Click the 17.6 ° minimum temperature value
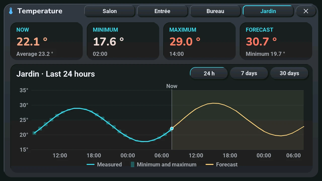This screenshot has height=181, width=322. tap(108, 41)
